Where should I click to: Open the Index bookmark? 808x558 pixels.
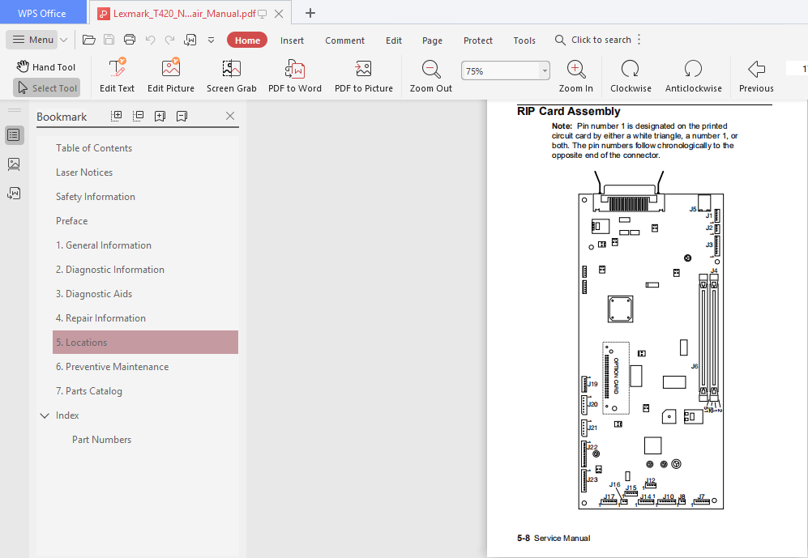pyautogui.click(x=67, y=415)
